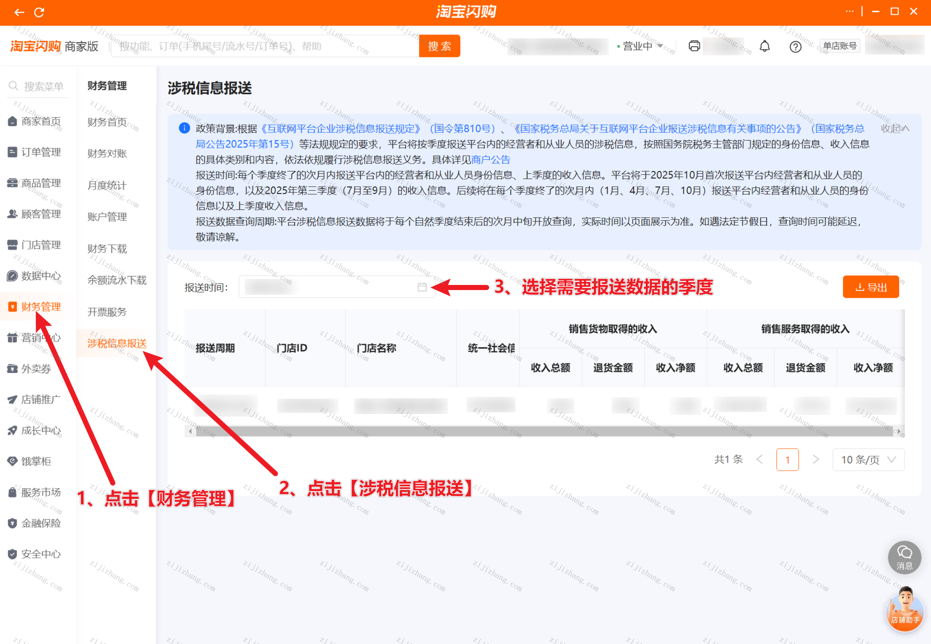The height and width of the screenshot is (644, 931).
Task: Click the table horizontal scrollbar
Action: 544,431
